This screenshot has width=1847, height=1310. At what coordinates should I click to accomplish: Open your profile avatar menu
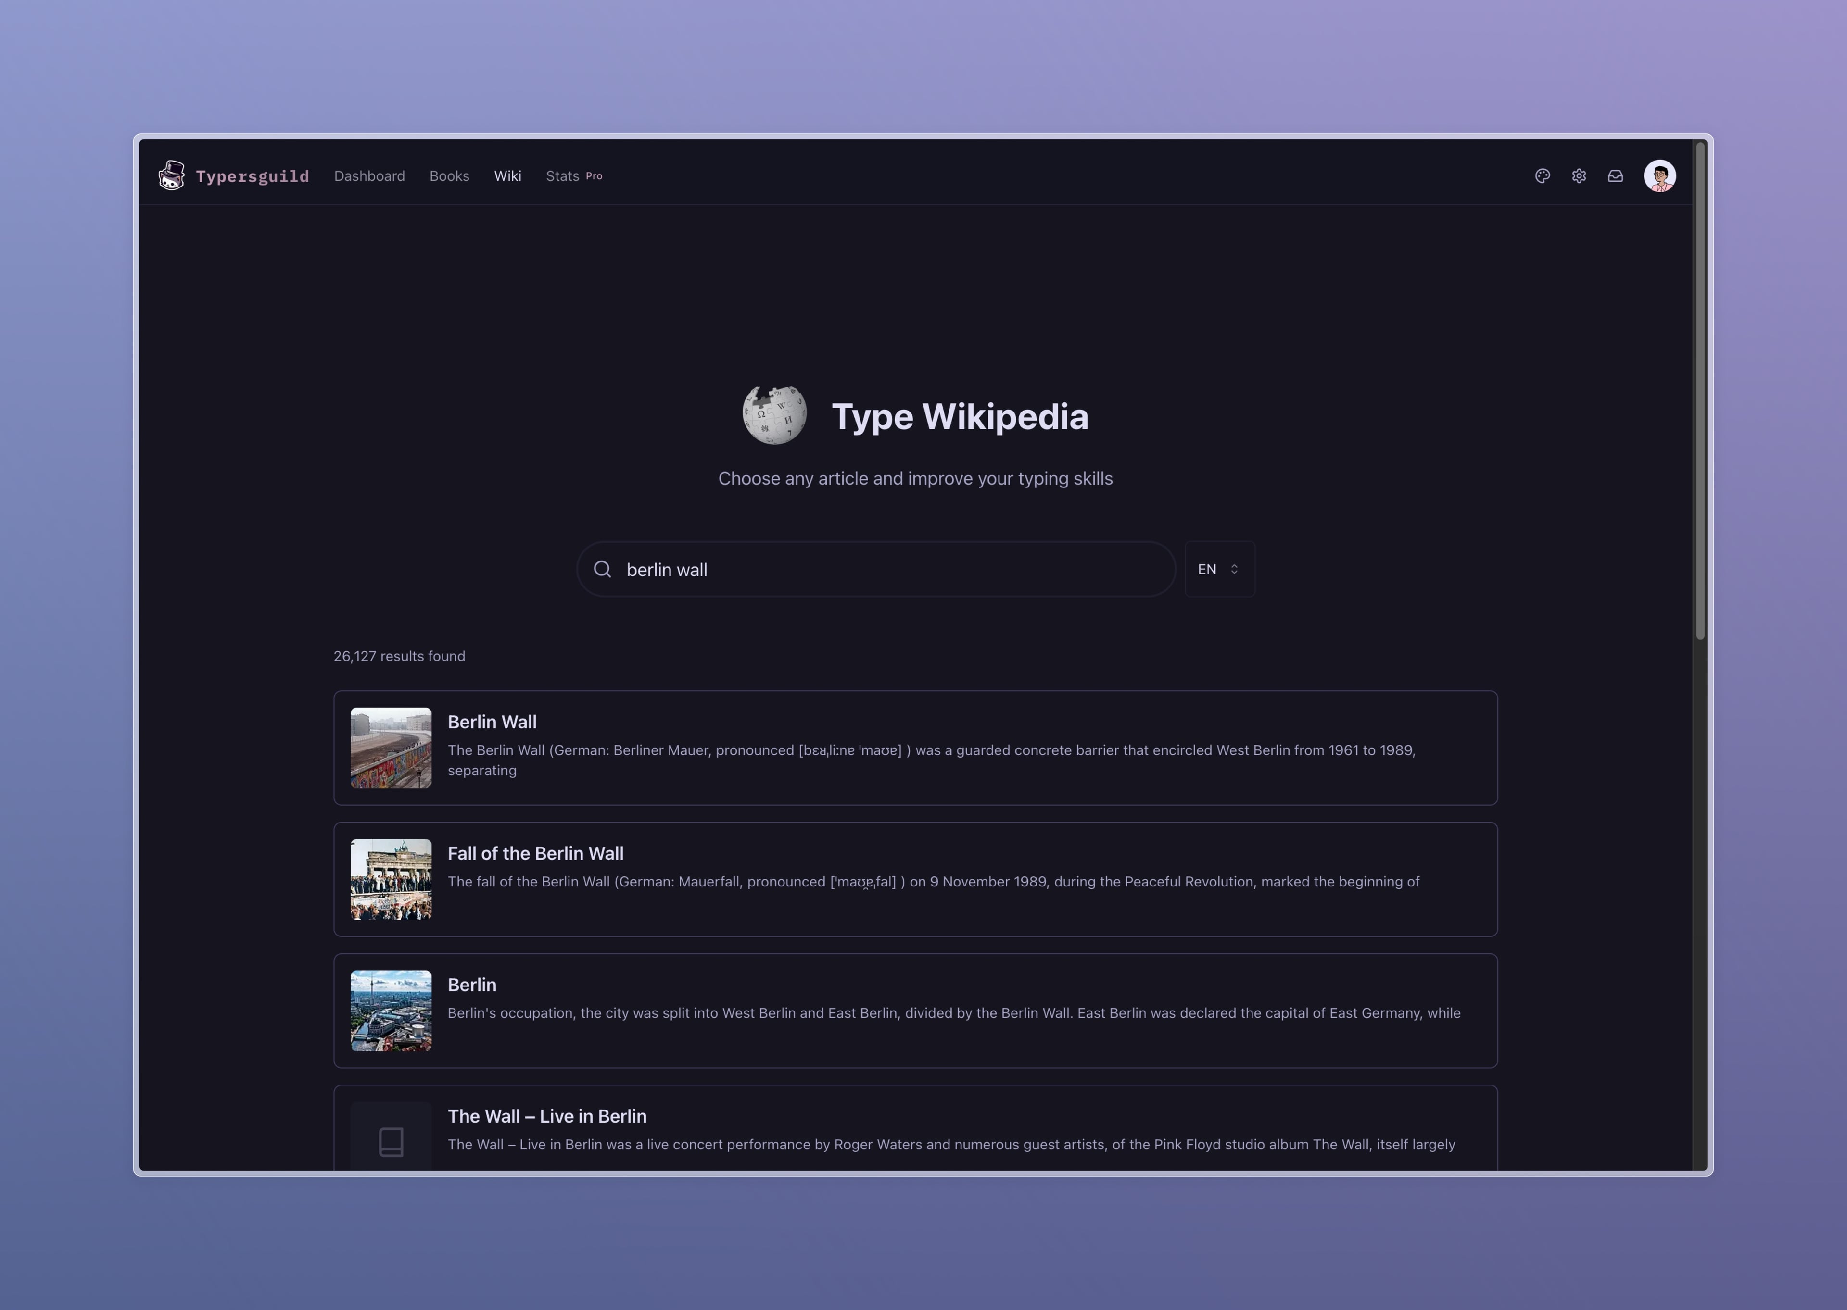pyautogui.click(x=1660, y=175)
